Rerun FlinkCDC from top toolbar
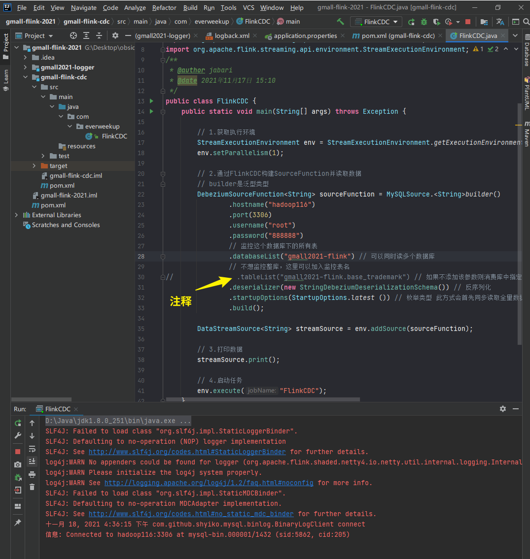 pyautogui.click(x=412, y=22)
